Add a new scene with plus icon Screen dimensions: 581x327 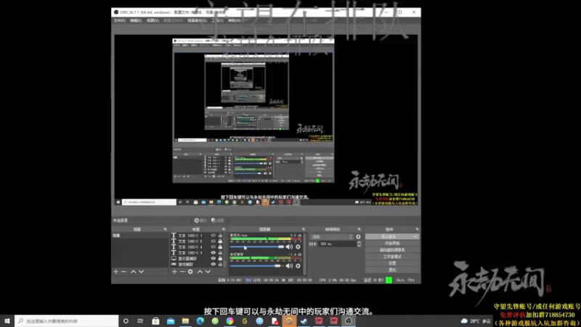coord(116,272)
